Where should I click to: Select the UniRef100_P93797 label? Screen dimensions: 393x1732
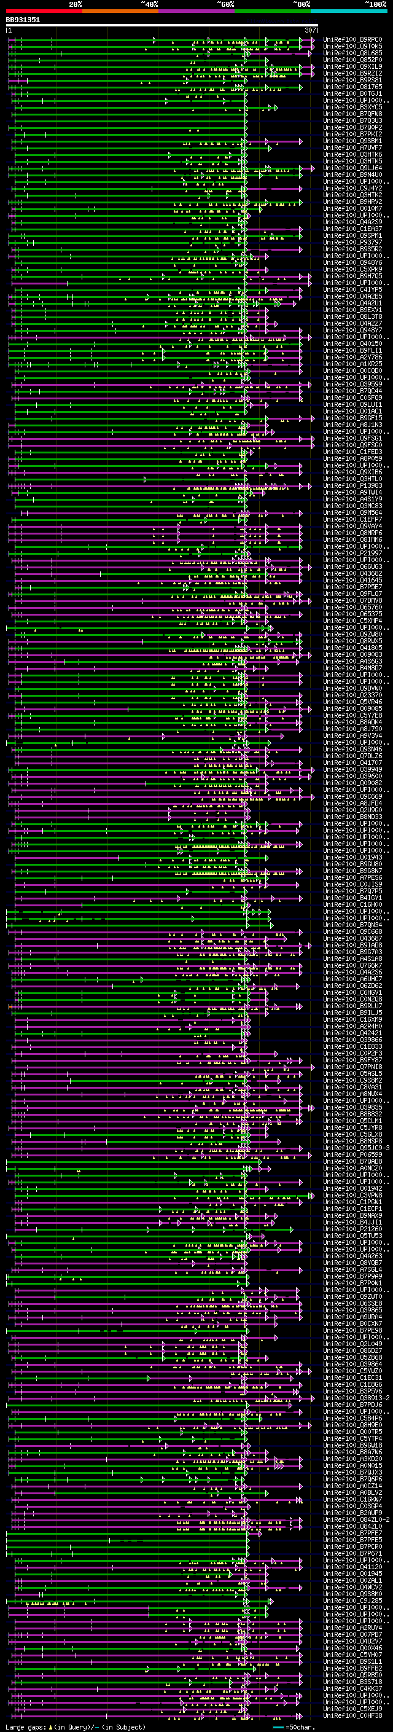pos(352,242)
